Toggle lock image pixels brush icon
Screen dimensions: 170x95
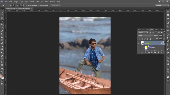[145, 39]
